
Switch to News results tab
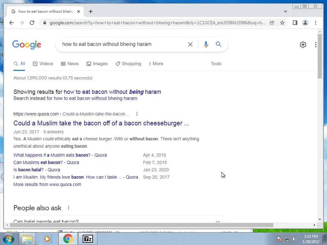point(70,64)
